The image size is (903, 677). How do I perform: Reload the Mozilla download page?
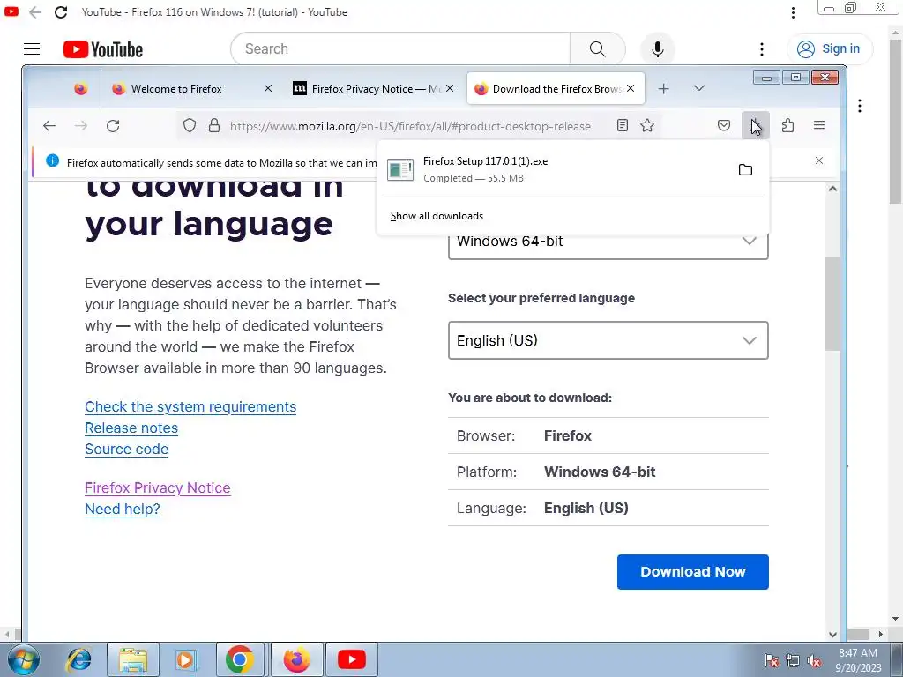[113, 125]
